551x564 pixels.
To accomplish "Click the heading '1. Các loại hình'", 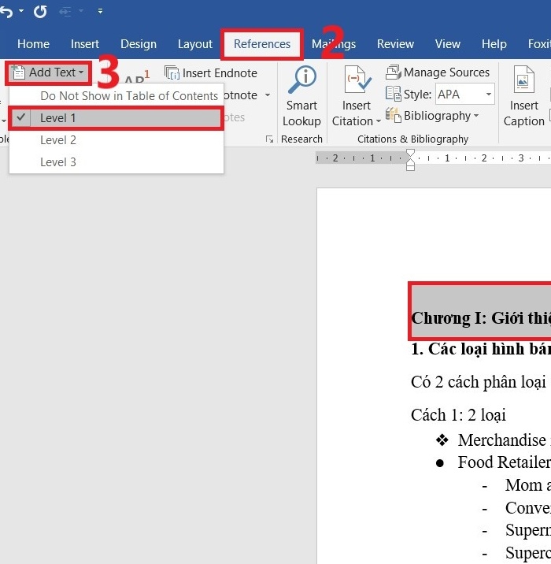I will tap(481, 349).
